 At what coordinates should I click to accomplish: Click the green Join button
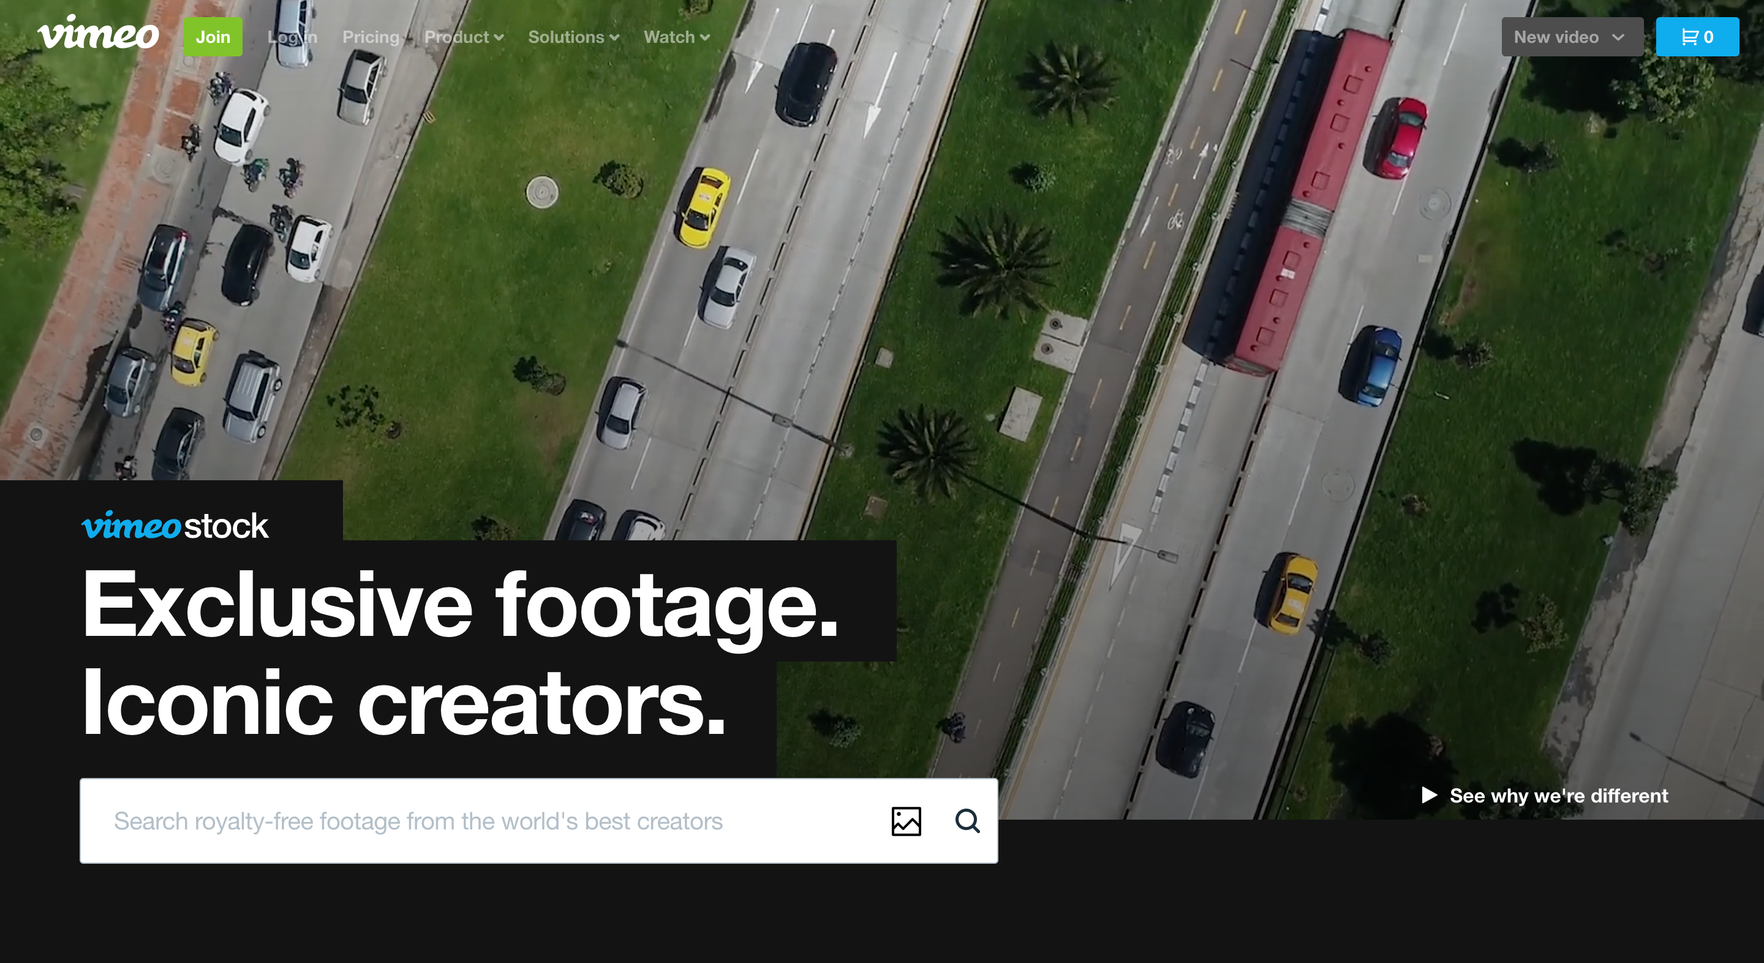click(x=213, y=37)
